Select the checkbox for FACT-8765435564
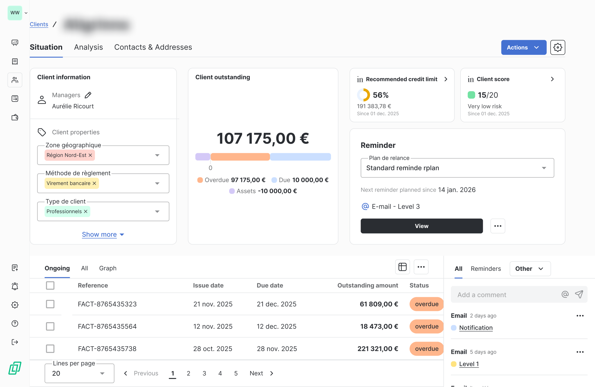Screen dimensions: 595x387 point(50,327)
